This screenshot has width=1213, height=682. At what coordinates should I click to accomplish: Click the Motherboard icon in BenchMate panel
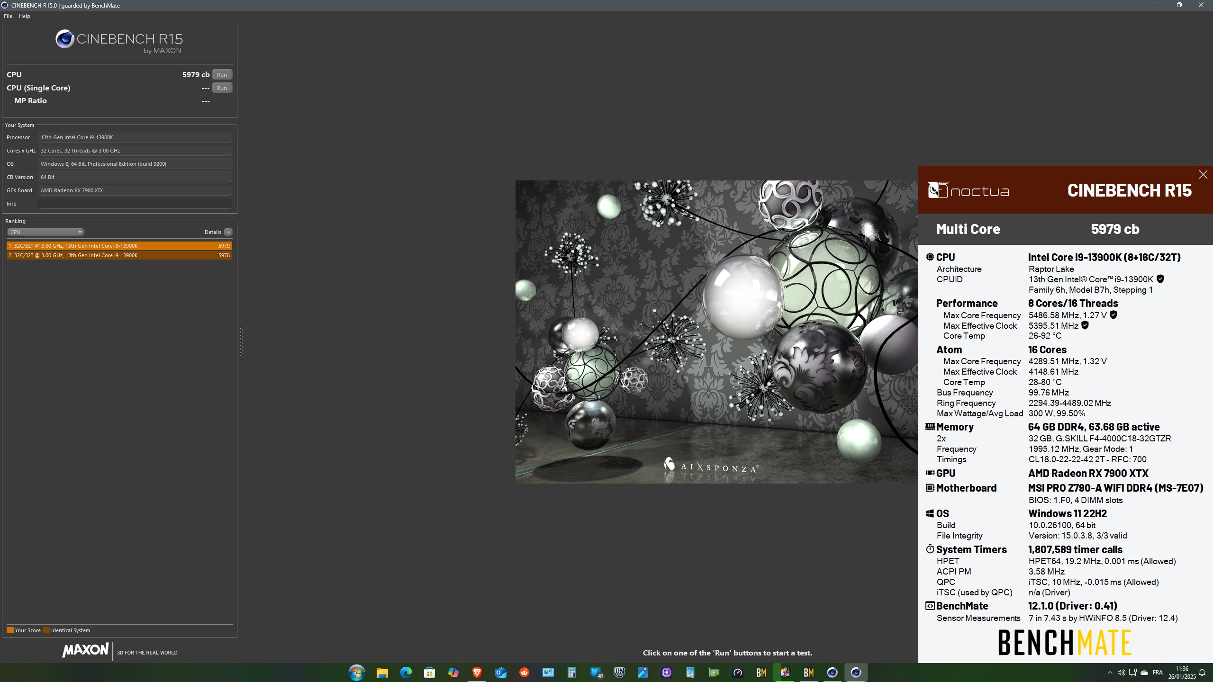[x=930, y=488]
